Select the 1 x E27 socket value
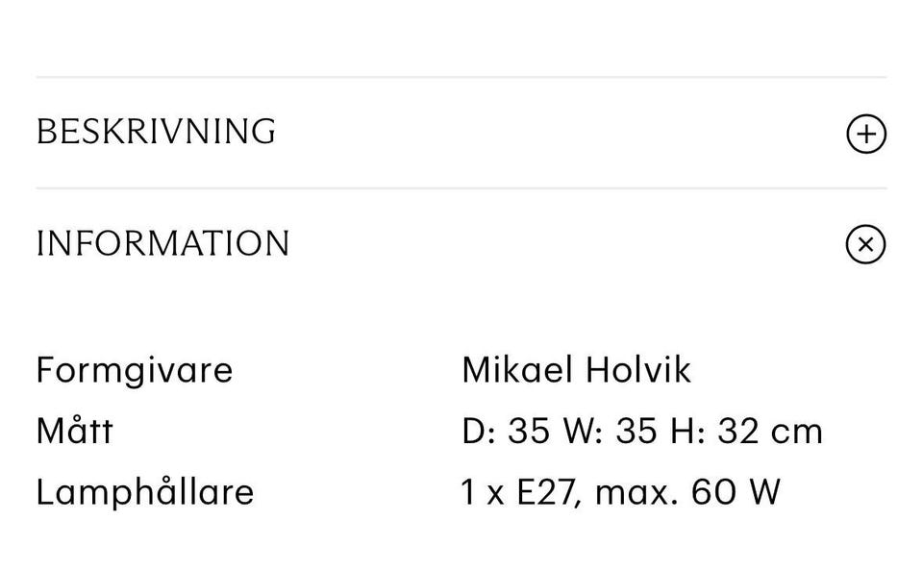The image size is (923, 570). (520, 492)
